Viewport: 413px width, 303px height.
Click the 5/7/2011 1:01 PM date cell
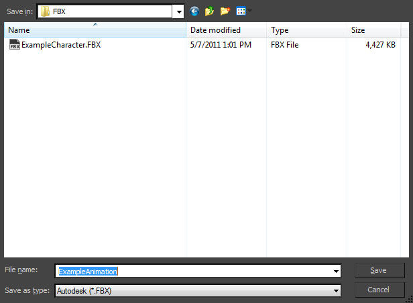point(221,45)
